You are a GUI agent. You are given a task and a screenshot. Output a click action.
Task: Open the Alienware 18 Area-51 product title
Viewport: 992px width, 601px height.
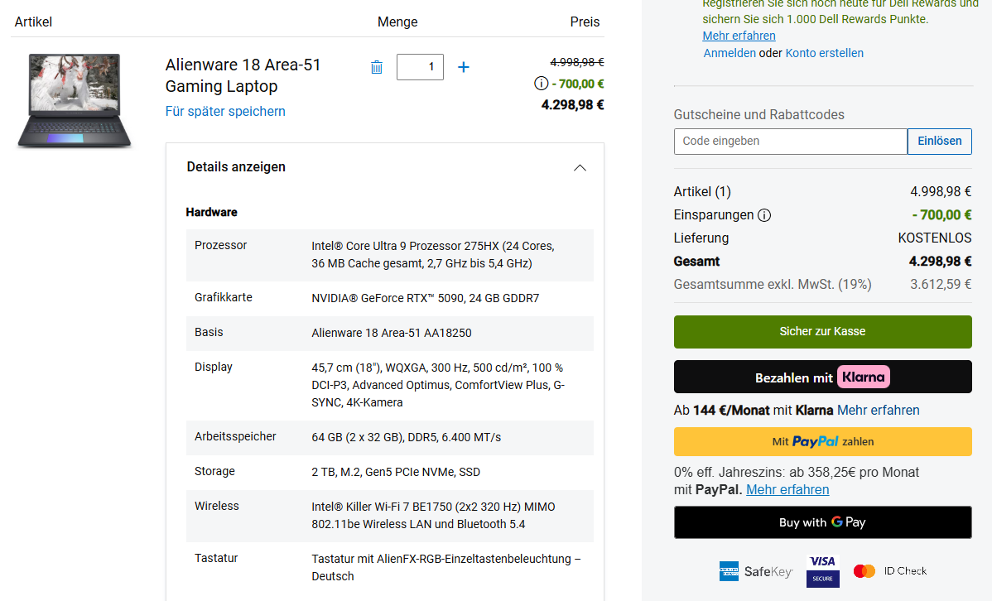point(243,75)
